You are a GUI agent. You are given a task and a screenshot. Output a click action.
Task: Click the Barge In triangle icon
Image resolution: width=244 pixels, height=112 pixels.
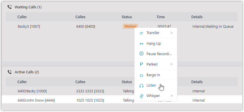tap(141, 75)
